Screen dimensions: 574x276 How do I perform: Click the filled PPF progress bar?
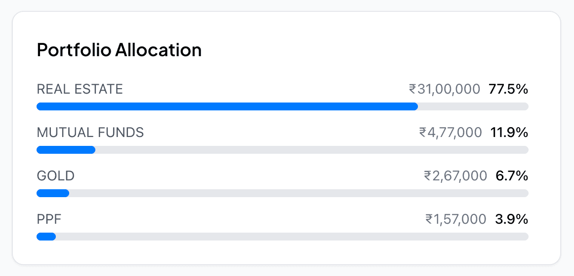click(46, 237)
